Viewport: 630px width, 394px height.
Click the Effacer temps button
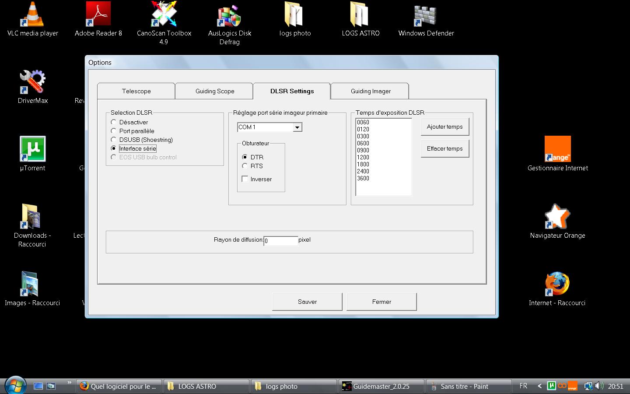(x=445, y=148)
